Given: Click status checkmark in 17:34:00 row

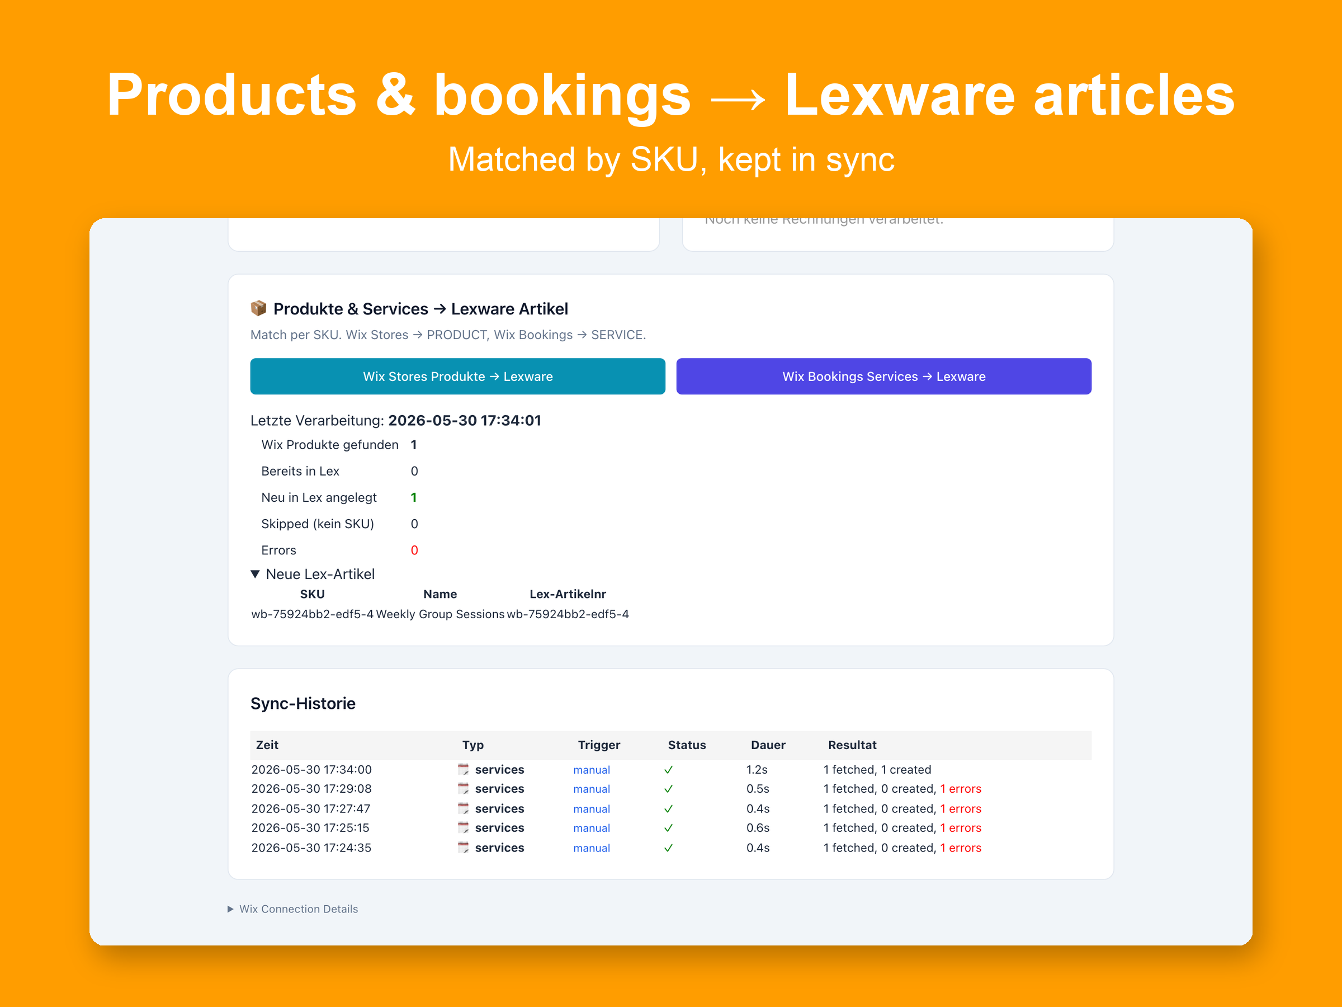Looking at the screenshot, I should 669,770.
